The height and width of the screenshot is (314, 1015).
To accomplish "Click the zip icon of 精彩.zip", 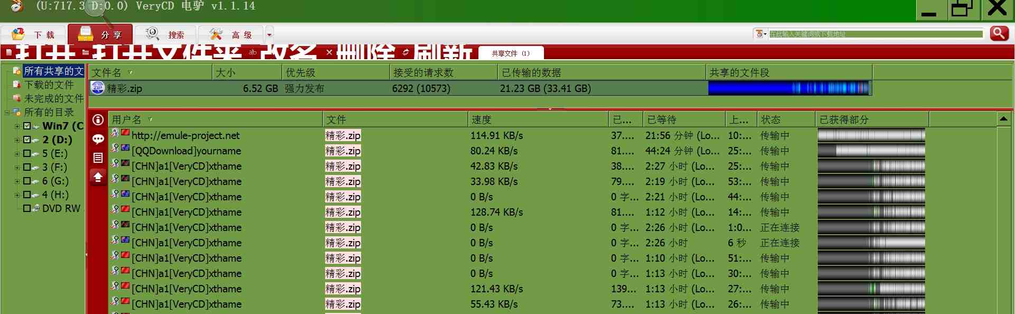I will [98, 88].
